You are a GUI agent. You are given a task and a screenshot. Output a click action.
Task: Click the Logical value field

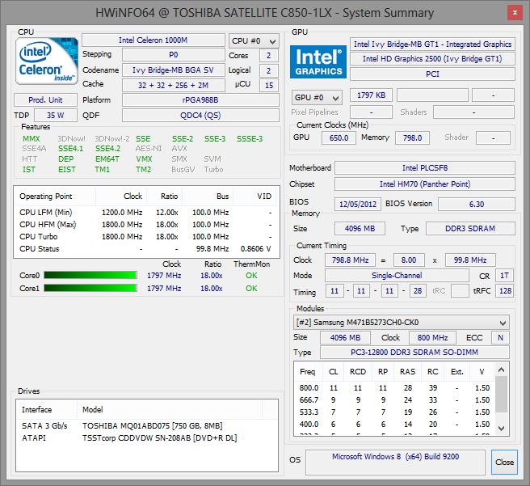[269, 70]
